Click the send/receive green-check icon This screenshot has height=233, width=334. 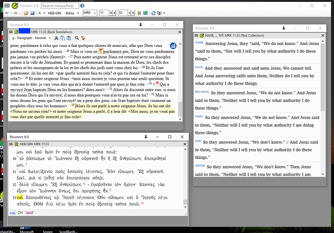click(146, 13)
